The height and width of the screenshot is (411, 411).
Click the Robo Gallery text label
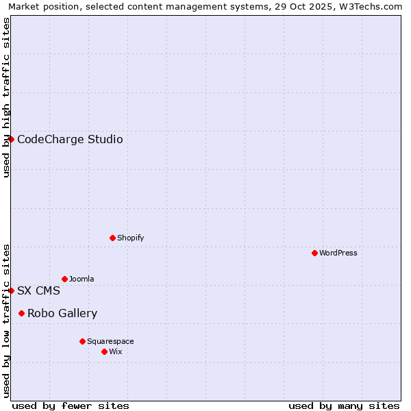62,314
